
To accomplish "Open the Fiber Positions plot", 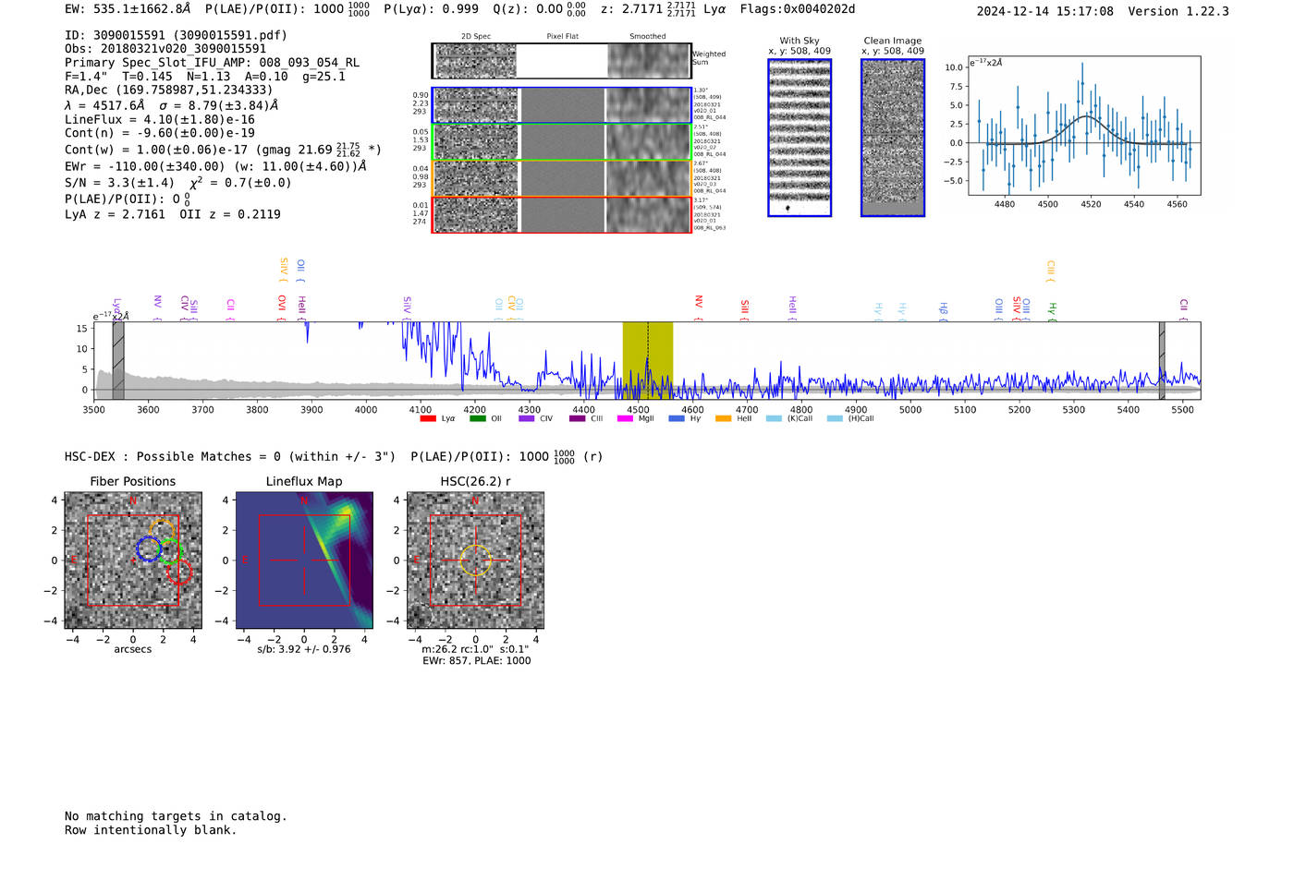I will (133, 561).
